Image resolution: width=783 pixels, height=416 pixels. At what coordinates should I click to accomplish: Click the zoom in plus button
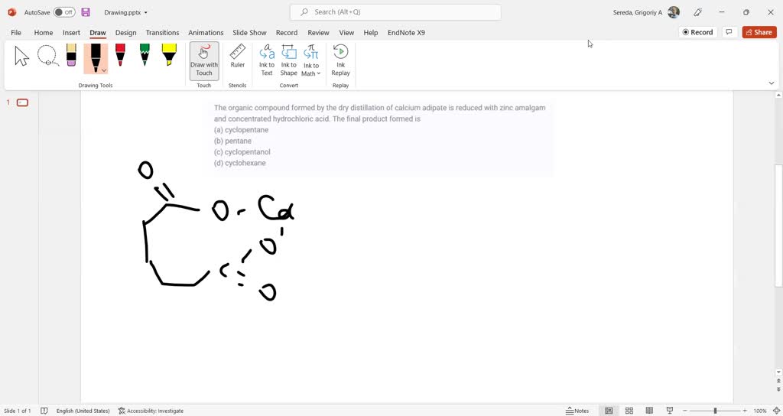[x=745, y=411]
